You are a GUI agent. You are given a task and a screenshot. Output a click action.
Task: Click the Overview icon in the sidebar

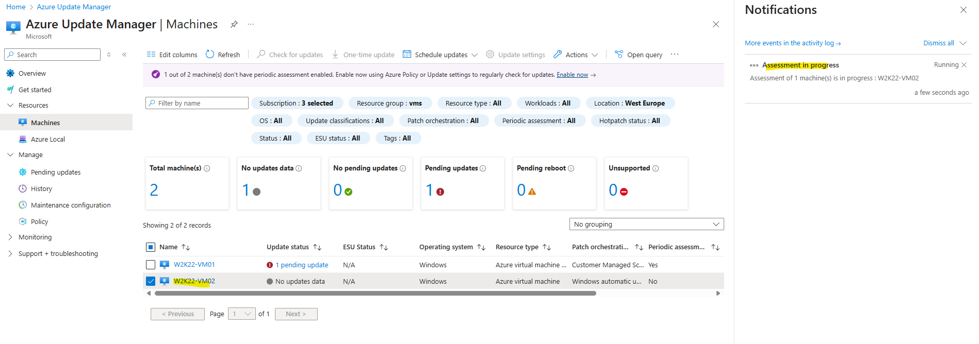[10, 73]
